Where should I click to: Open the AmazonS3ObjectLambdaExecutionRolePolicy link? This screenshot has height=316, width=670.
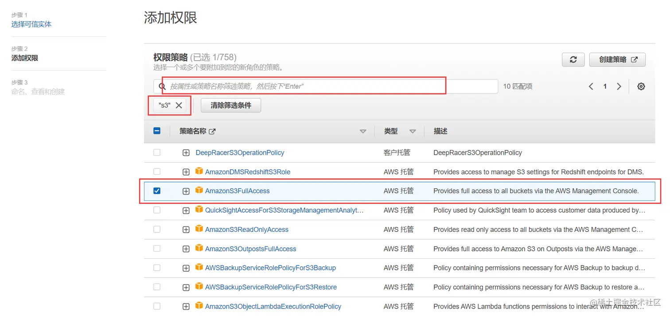point(273,307)
